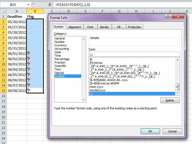Click the Type list scrollbar thumb

[177, 87]
